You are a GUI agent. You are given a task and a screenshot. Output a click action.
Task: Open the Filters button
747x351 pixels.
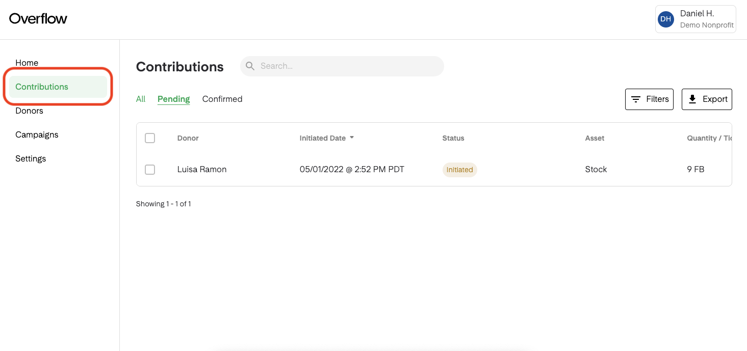pos(650,99)
